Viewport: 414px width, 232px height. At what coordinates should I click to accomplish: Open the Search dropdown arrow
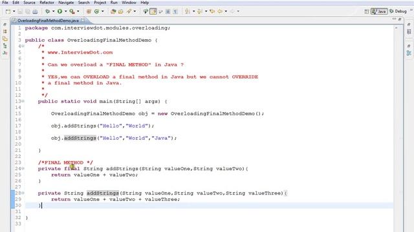click(x=135, y=12)
